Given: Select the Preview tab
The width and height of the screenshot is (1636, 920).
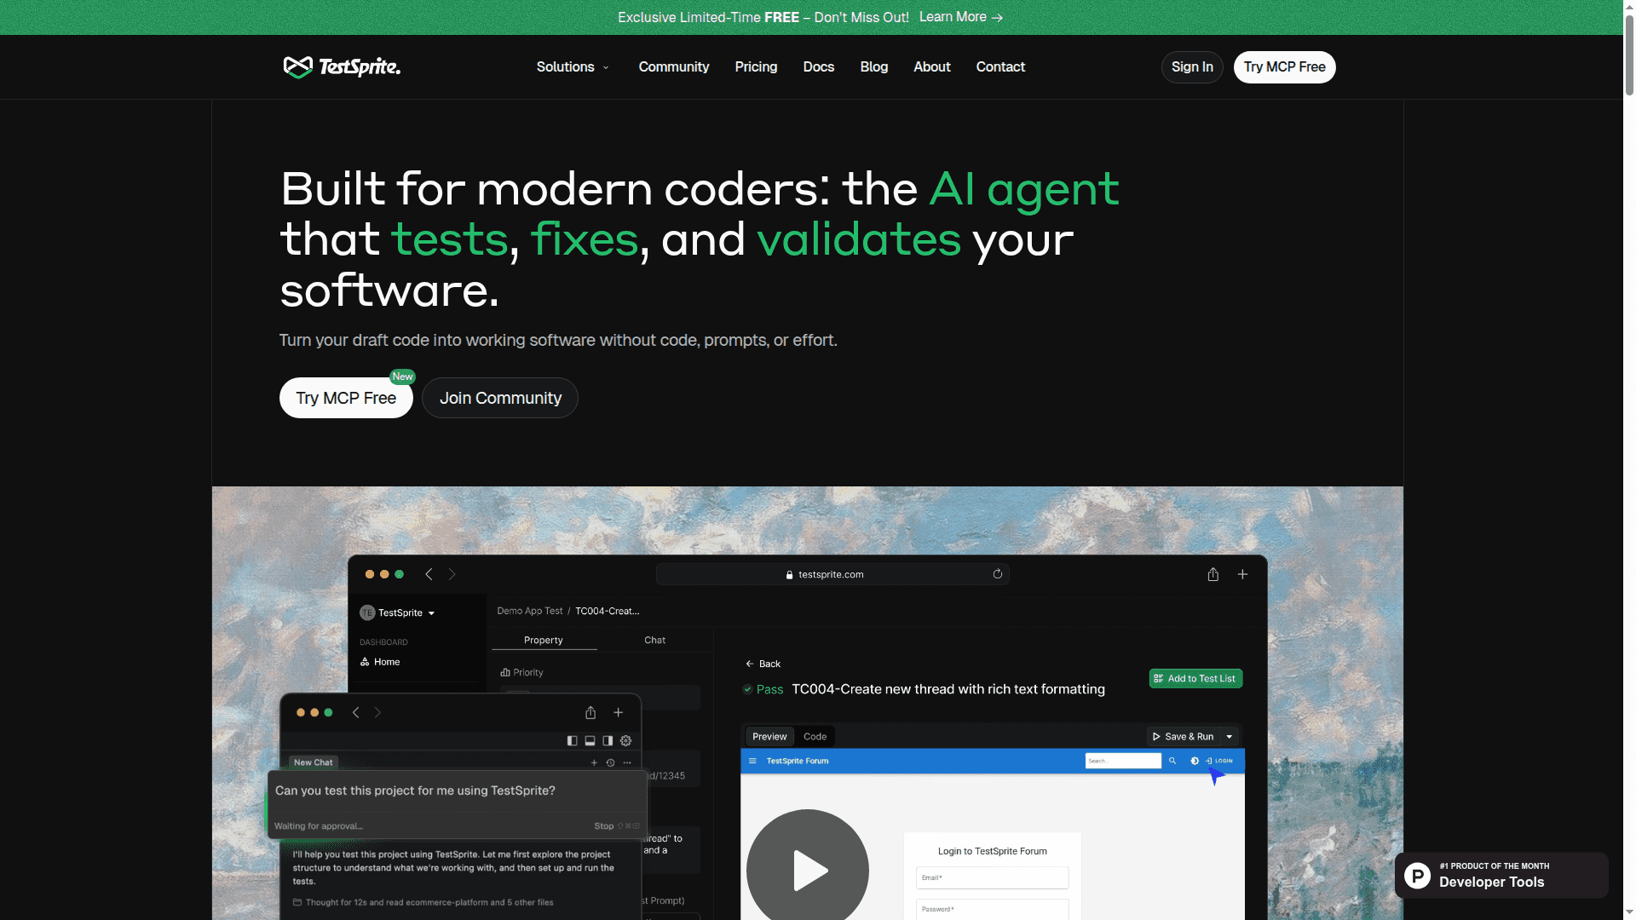Looking at the screenshot, I should pos(769,737).
